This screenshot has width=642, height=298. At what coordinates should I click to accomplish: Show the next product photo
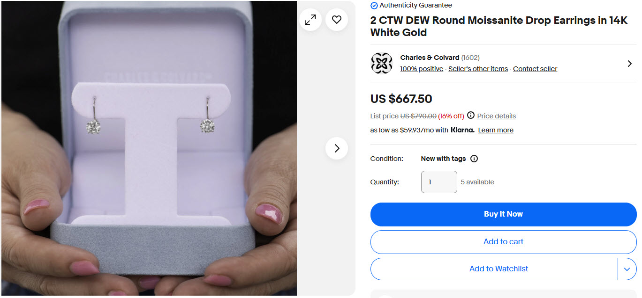337,148
